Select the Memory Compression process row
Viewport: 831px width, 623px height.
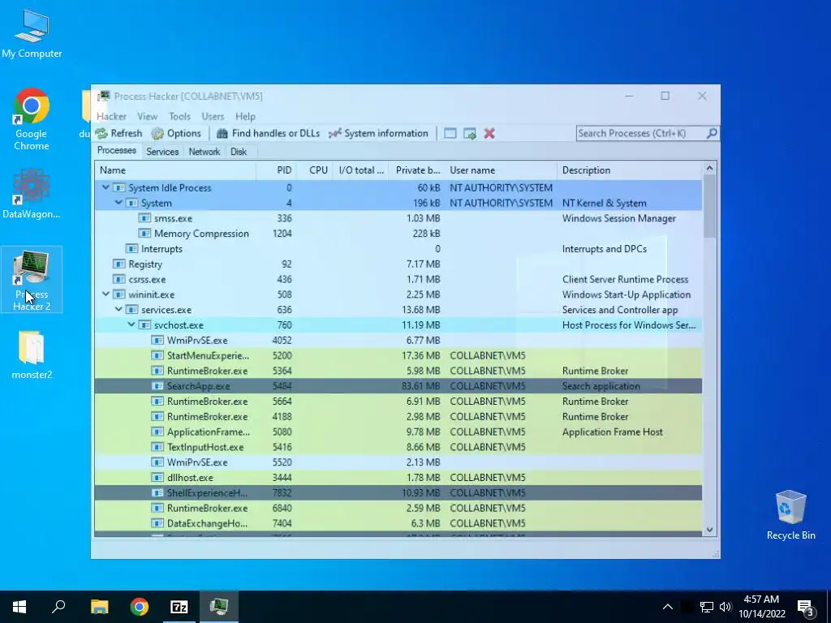pos(398,234)
